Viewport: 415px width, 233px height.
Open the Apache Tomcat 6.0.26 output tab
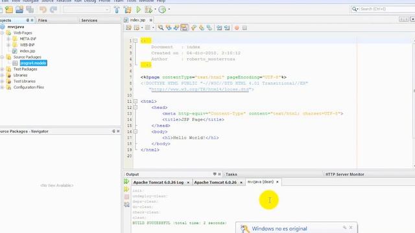click(x=215, y=183)
